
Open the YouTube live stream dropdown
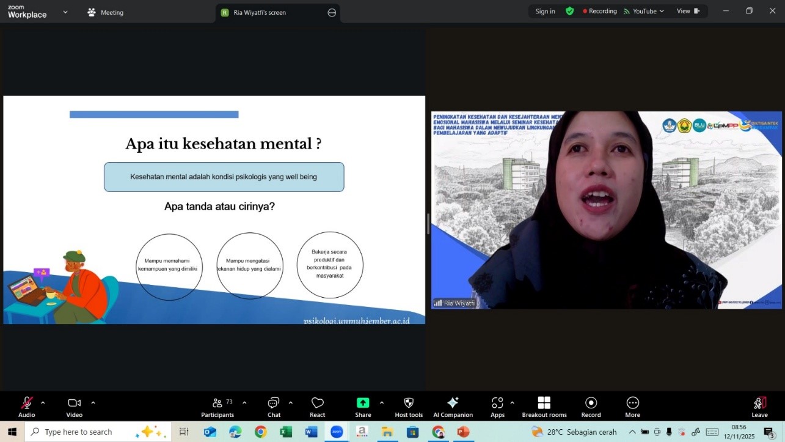pos(644,11)
